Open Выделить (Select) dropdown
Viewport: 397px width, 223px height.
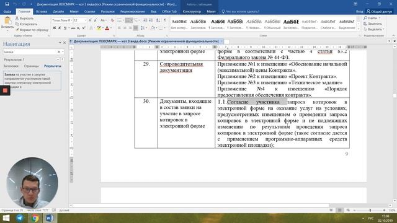pos(373,29)
